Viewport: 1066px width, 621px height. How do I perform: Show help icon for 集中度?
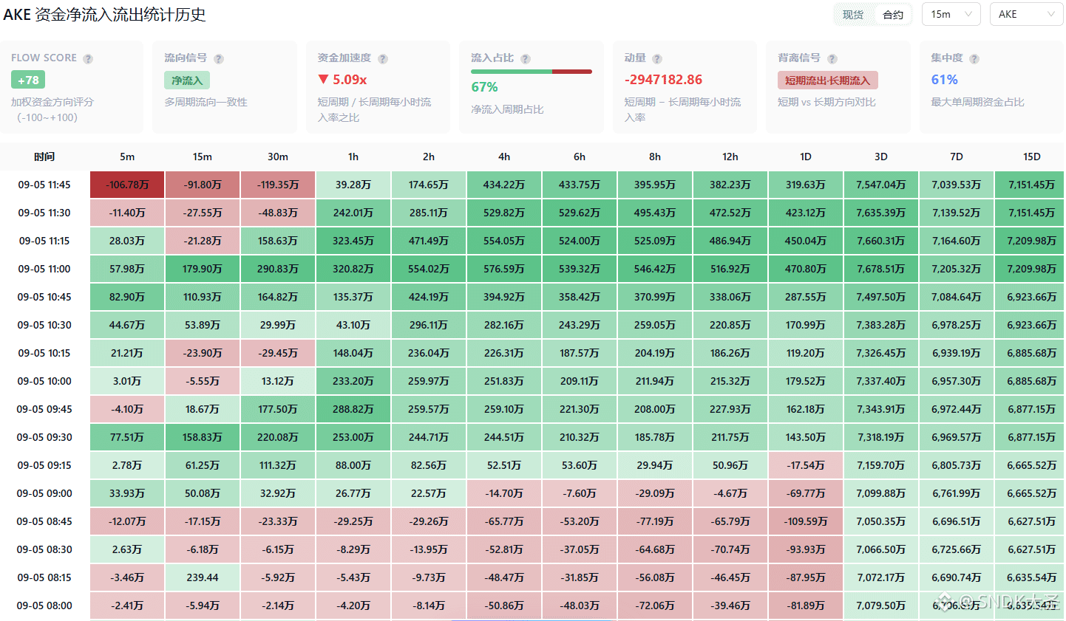tap(974, 59)
